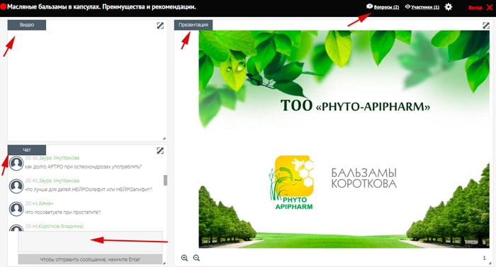Expand the Video panel to fullscreen
496x267 pixels.
coord(160,25)
